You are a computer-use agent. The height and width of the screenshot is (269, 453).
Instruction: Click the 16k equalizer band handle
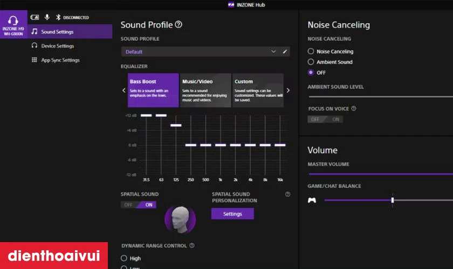280,145
